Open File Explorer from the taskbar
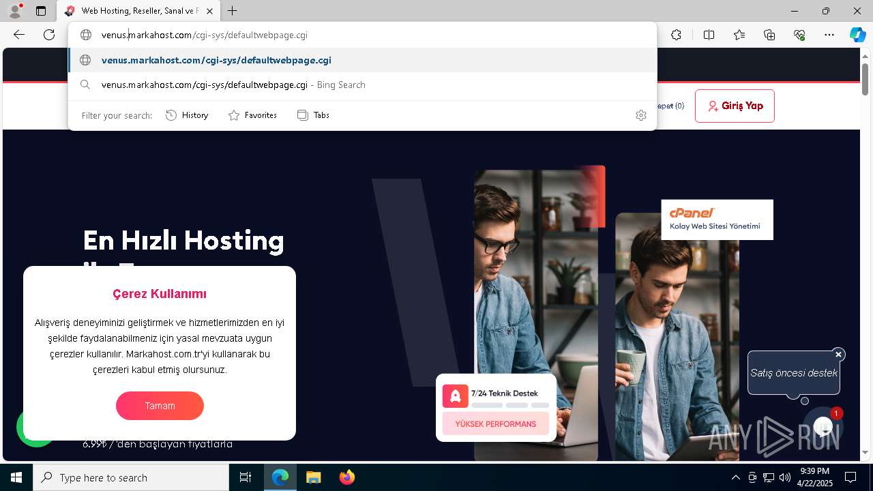Viewport: 873px width, 491px height. (x=313, y=477)
